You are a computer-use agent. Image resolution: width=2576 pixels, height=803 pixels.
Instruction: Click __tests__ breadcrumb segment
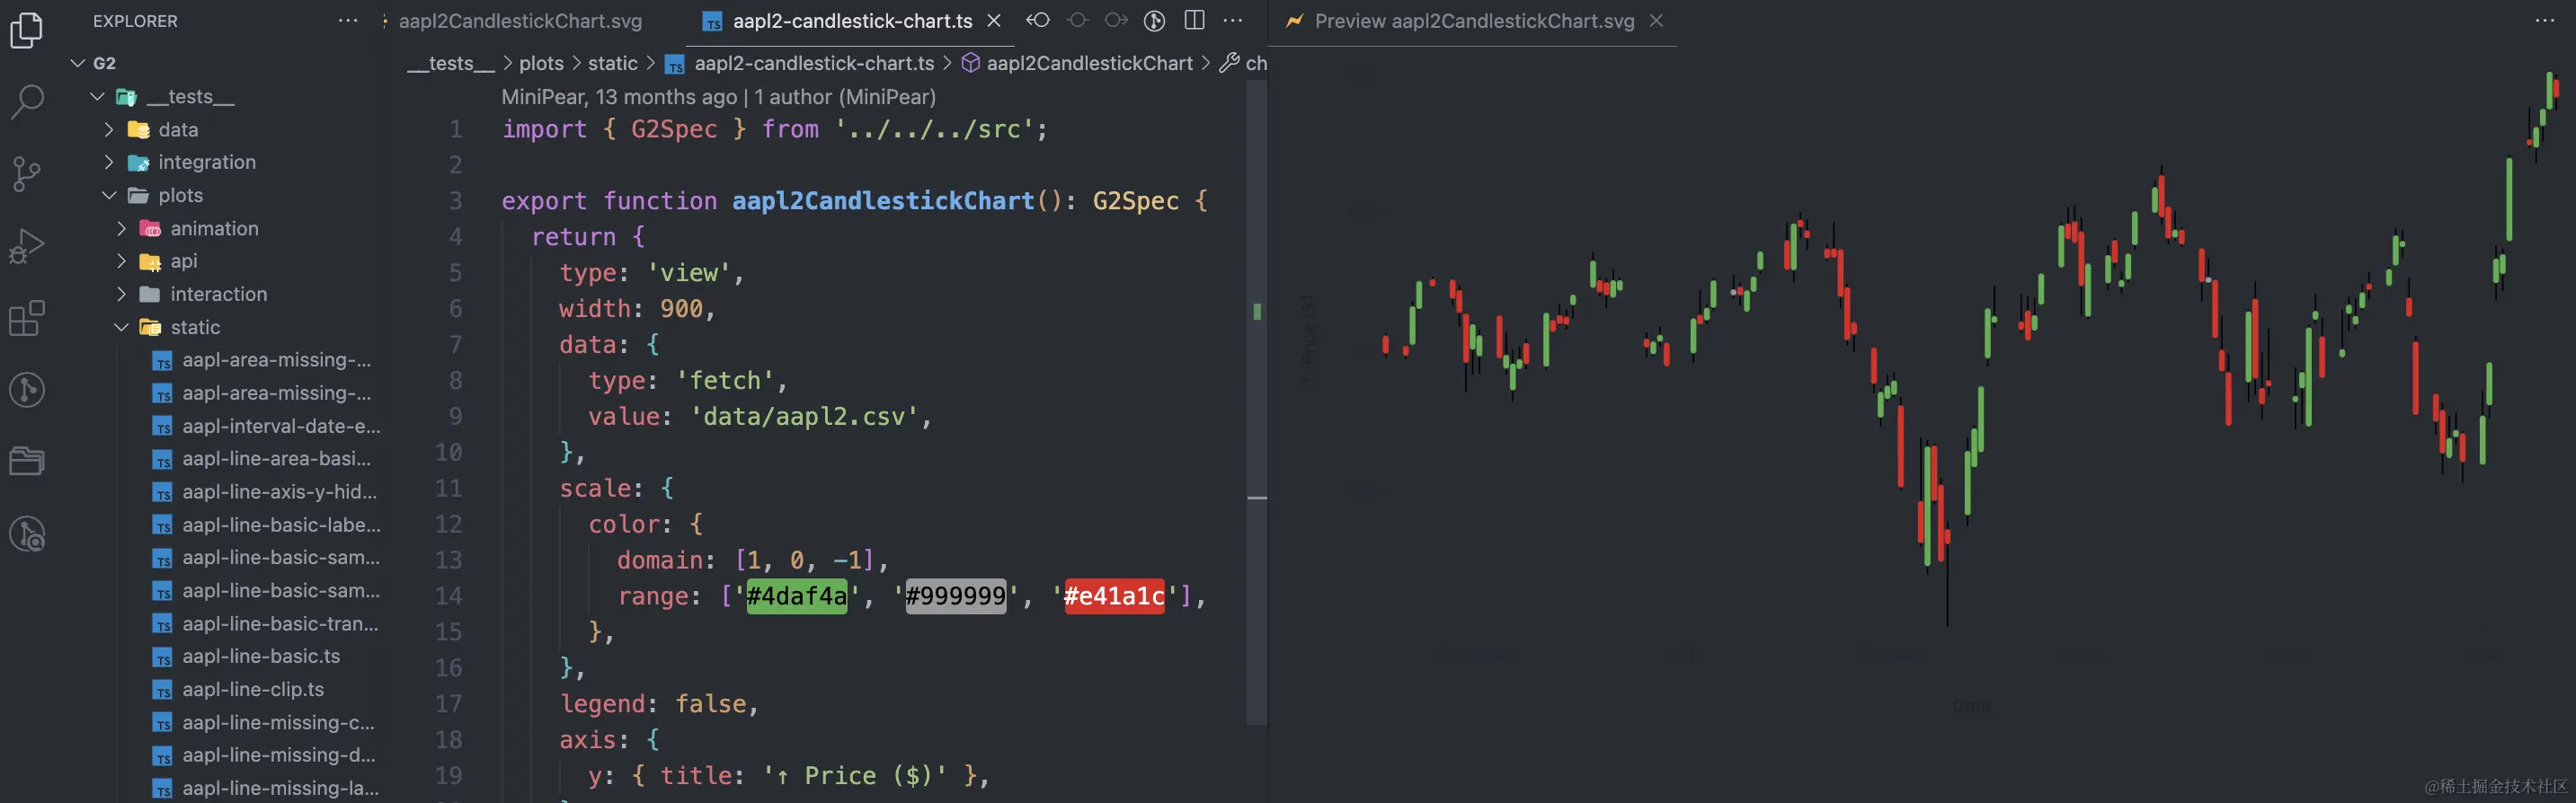click(x=451, y=63)
